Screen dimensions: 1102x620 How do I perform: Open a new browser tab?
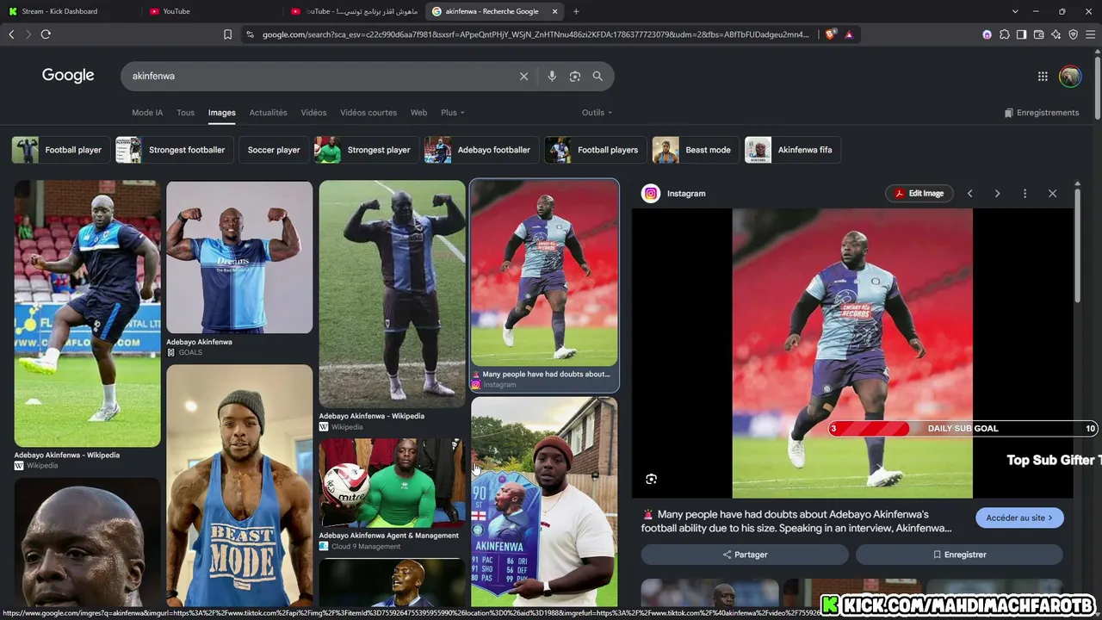(576, 11)
